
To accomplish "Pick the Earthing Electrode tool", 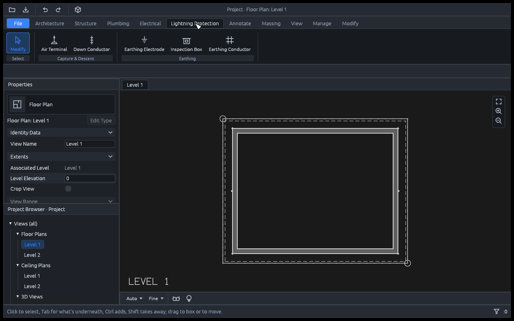I will pyautogui.click(x=145, y=43).
